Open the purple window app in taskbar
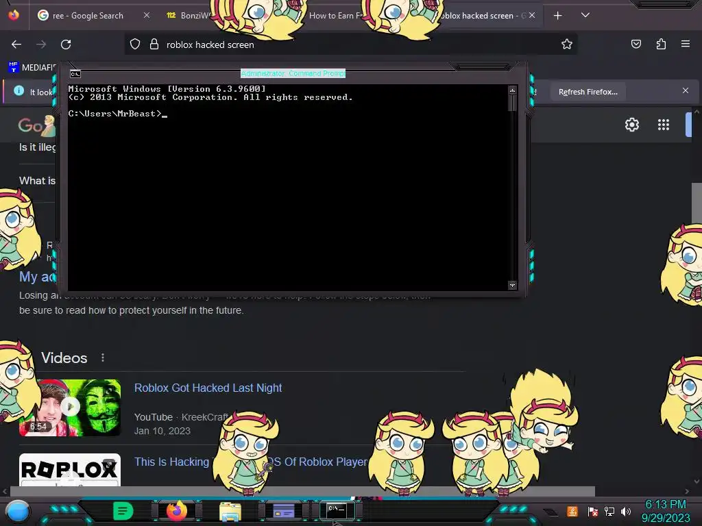Viewport: 702px width, 526px height. click(x=284, y=511)
